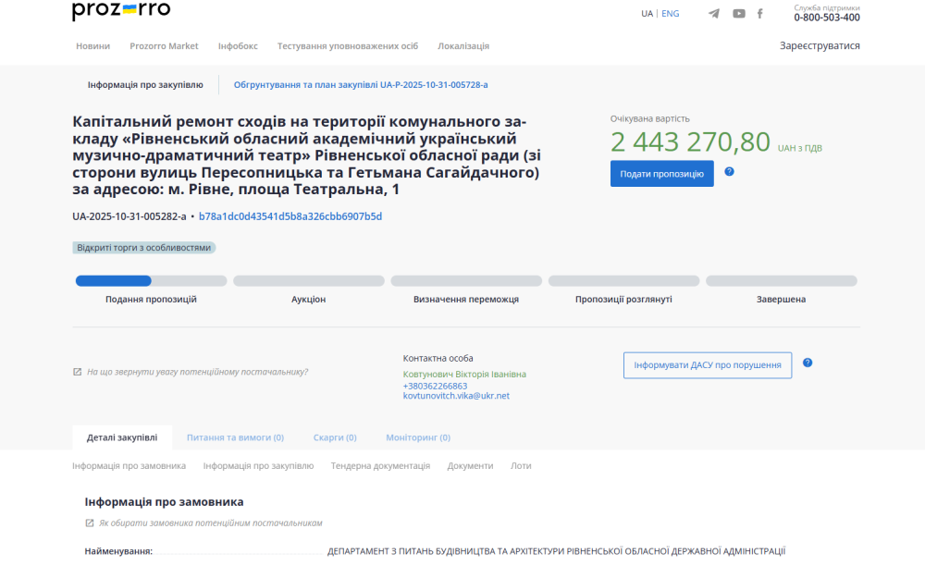Open Prozorro Market menu item
Image resolution: width=925 pixels, height=566 pixels.
[x=164, y=46]
